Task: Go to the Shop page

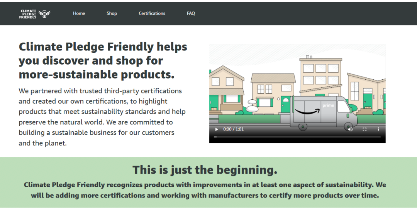Action: (112, 13)
